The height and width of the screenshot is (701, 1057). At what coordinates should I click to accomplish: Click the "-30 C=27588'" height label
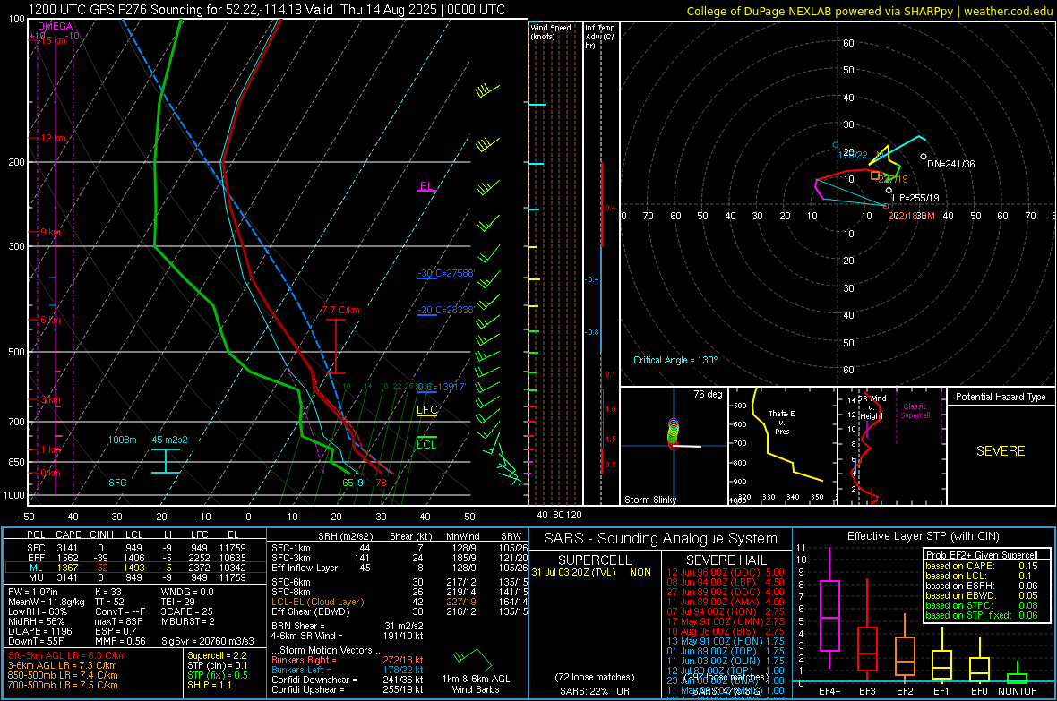[446, 273]
